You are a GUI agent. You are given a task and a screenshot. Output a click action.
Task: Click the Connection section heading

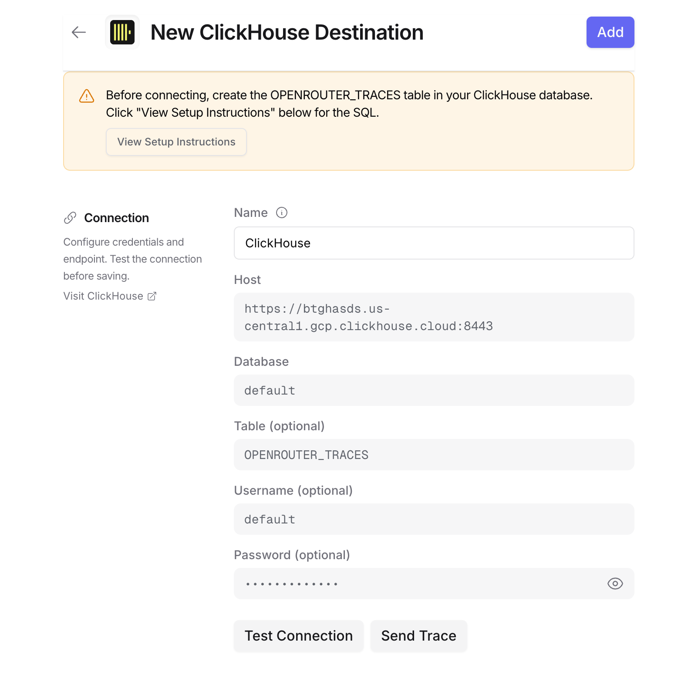(116, 218)
